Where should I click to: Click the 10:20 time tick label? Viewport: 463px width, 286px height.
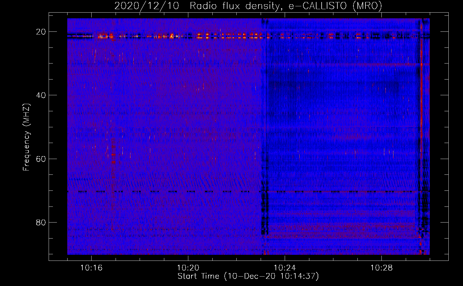188,268
